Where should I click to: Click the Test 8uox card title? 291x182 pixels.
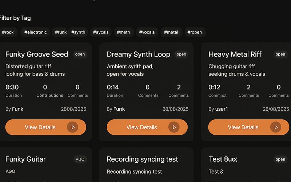pos(223,159)
